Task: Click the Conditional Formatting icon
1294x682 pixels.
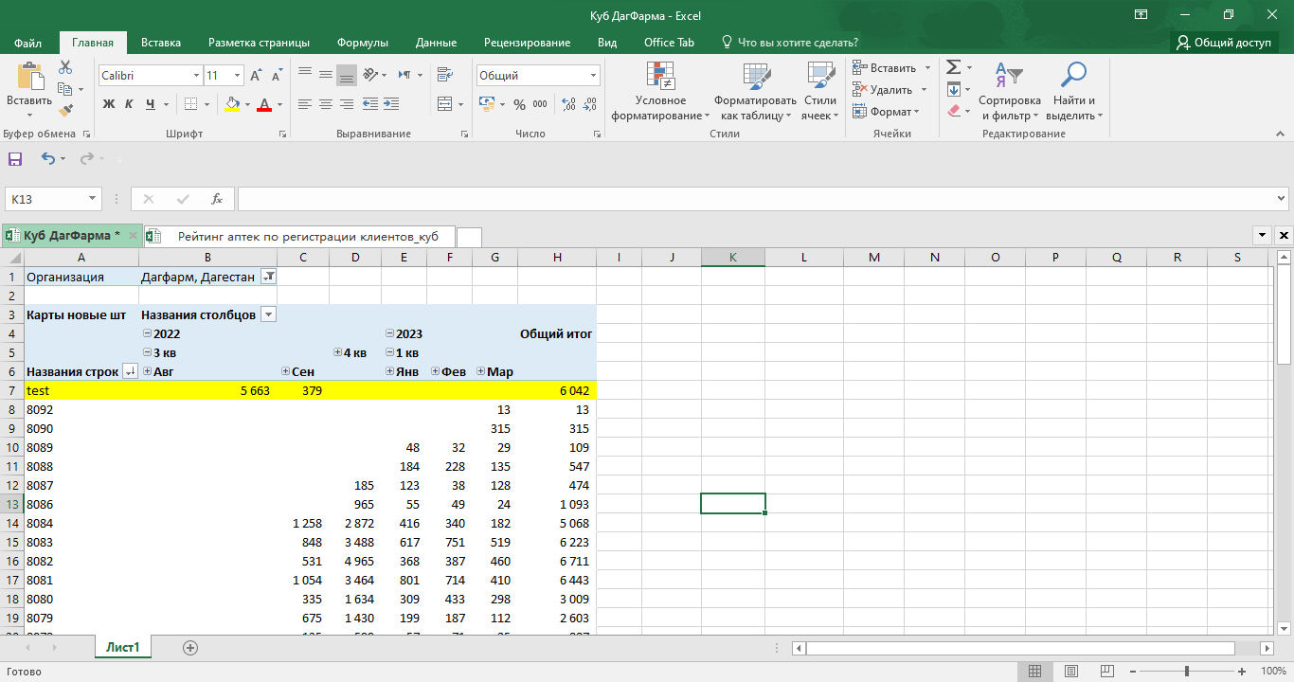Action: point(659,77)
